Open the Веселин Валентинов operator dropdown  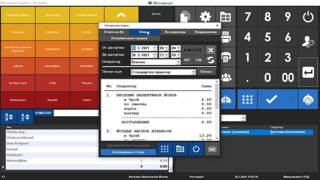[x=310, y=132]
